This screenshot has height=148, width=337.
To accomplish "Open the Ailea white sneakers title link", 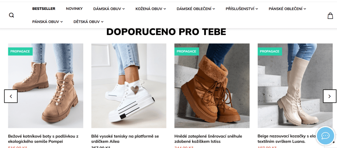I will point(125,139).
